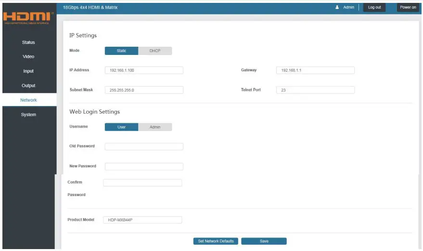Focus the IP Address field
This screenshot has width=423, height=251.
pos(144,70)
